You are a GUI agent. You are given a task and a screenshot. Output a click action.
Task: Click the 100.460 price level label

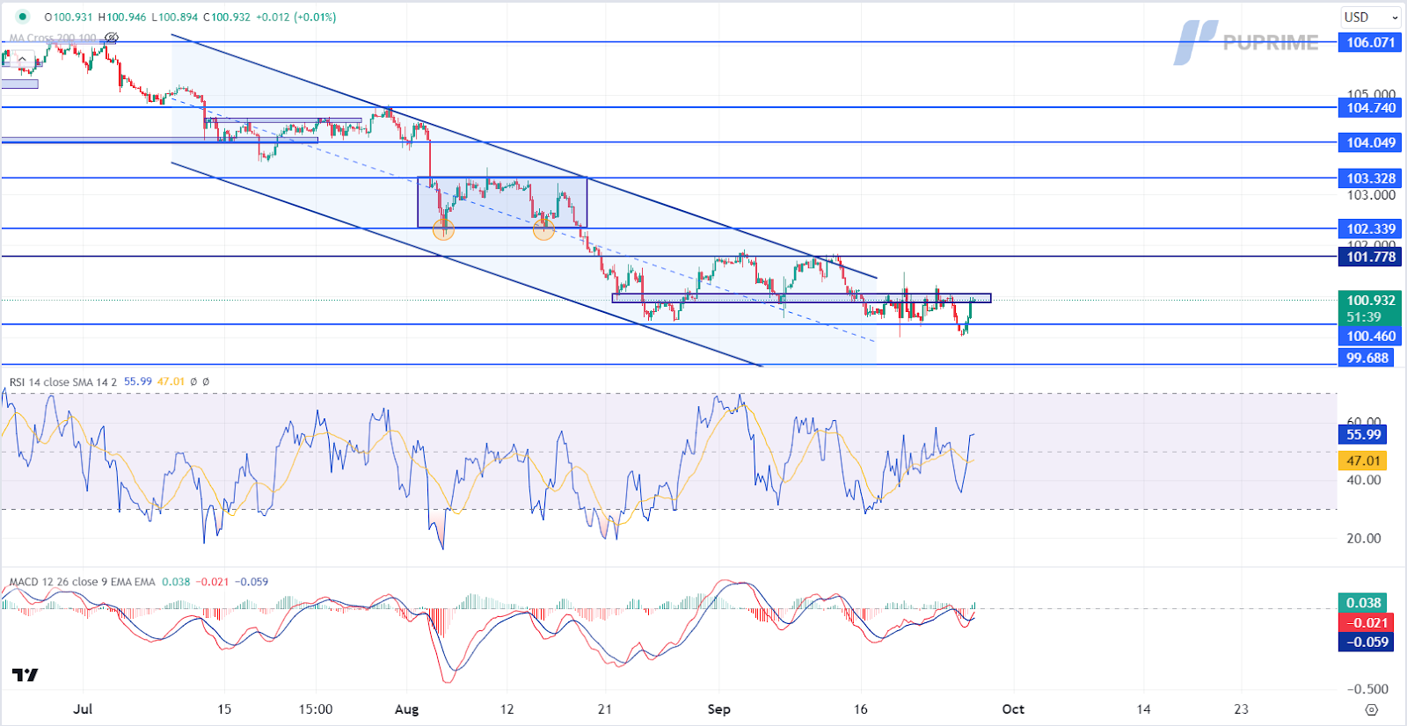(x=1370, y=337)
